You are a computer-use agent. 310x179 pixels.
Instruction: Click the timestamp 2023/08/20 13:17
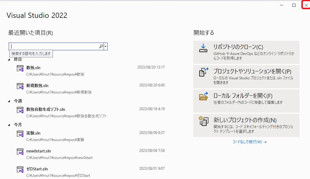click(x=151, y=67)
